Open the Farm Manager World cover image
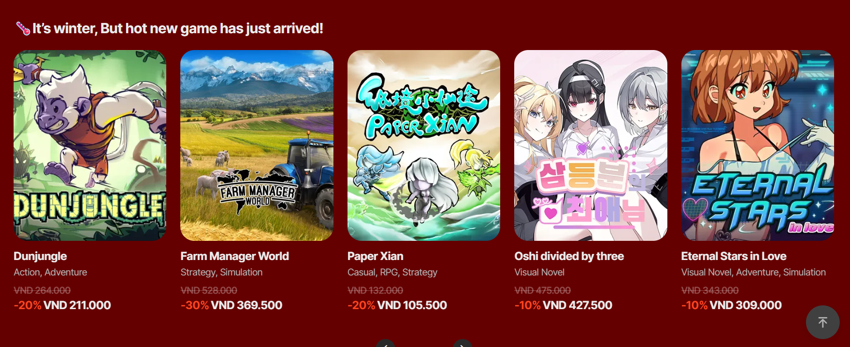 tap(257, 145)
